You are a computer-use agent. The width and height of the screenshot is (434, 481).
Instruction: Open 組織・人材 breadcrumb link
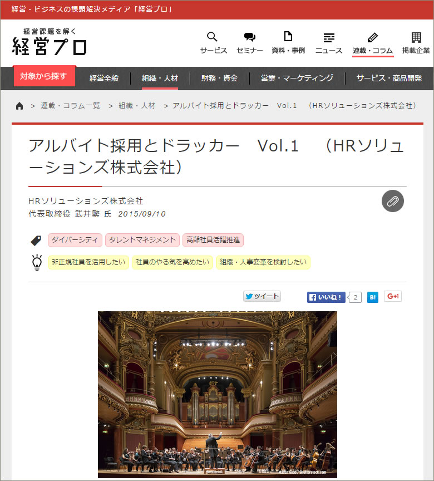[x=137, y=106]
